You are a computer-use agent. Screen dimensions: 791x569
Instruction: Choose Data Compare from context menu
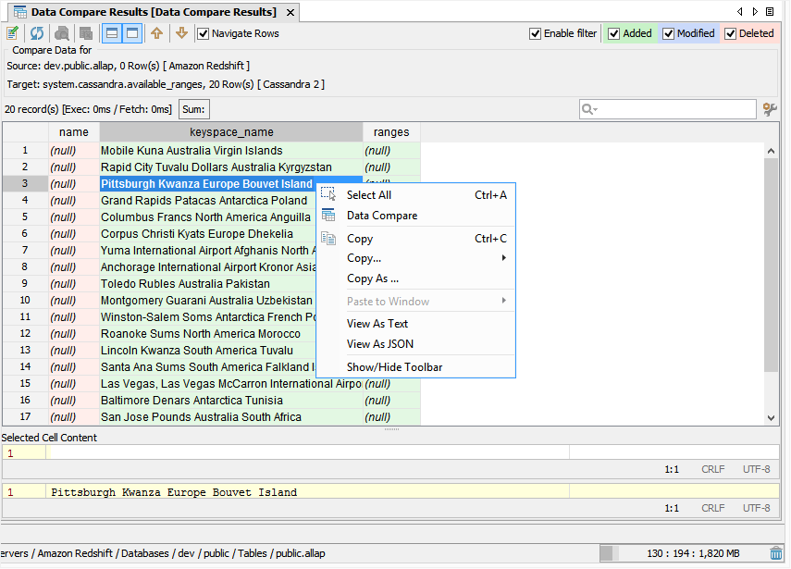415,216
